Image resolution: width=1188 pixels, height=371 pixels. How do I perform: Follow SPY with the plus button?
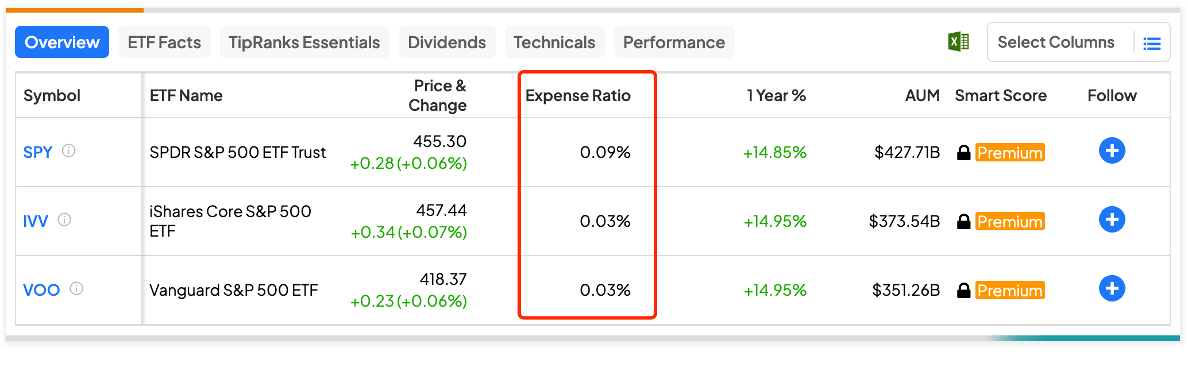[1112, 150]
